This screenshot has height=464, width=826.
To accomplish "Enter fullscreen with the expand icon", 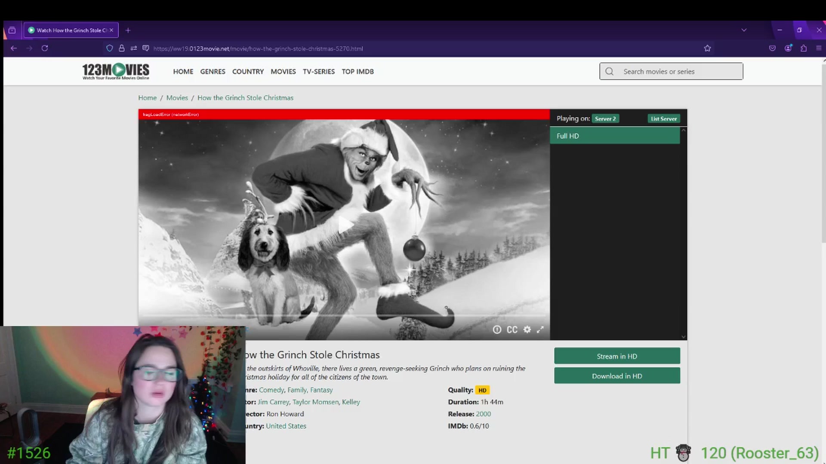I will pos(540,330).
